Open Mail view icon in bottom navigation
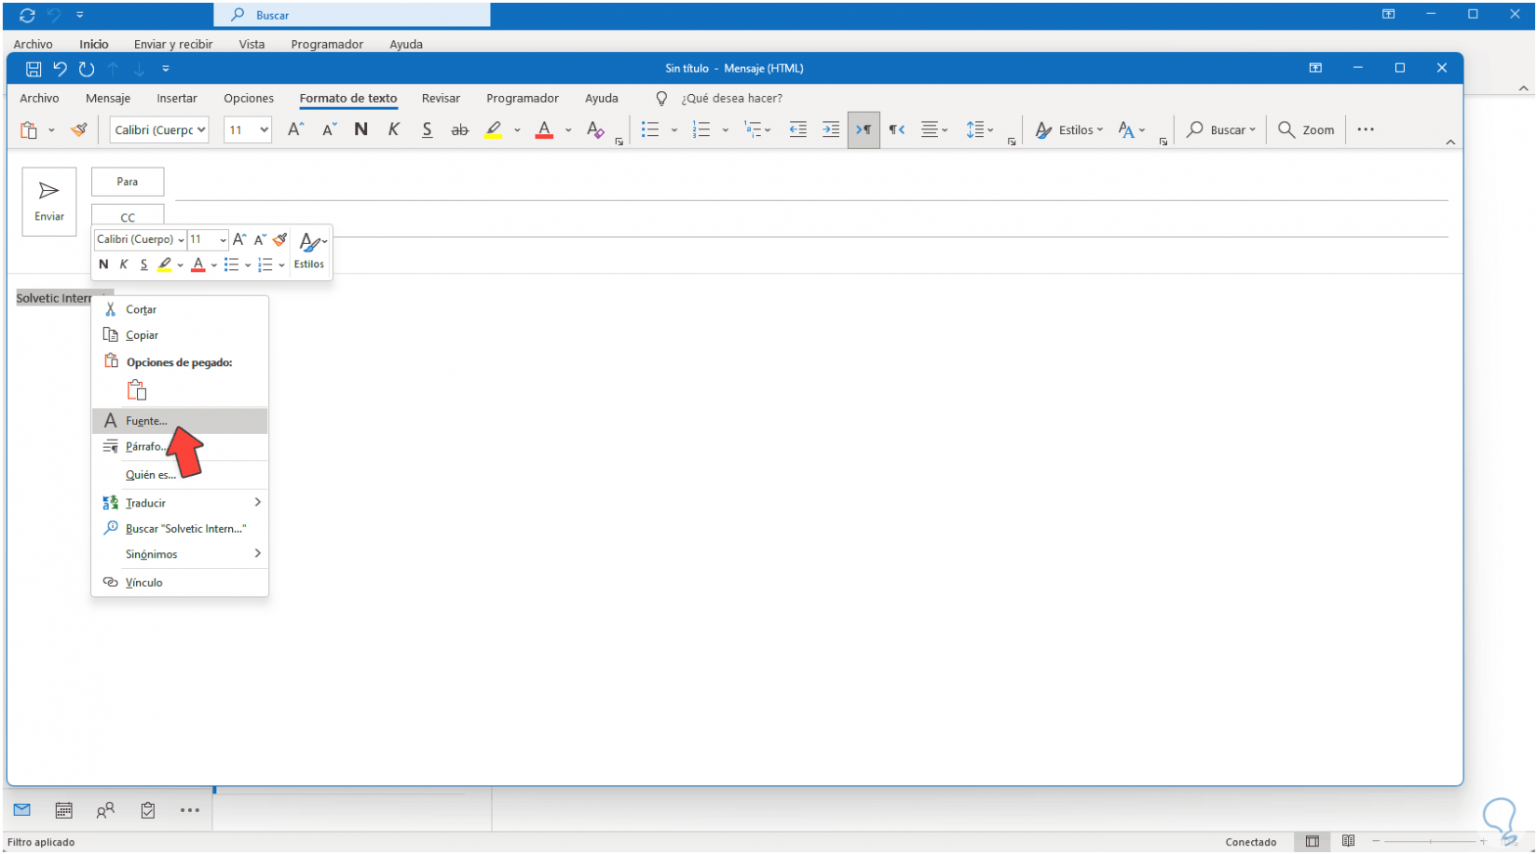The width and height of the screenshot is (1537, 854). (22, 809)
